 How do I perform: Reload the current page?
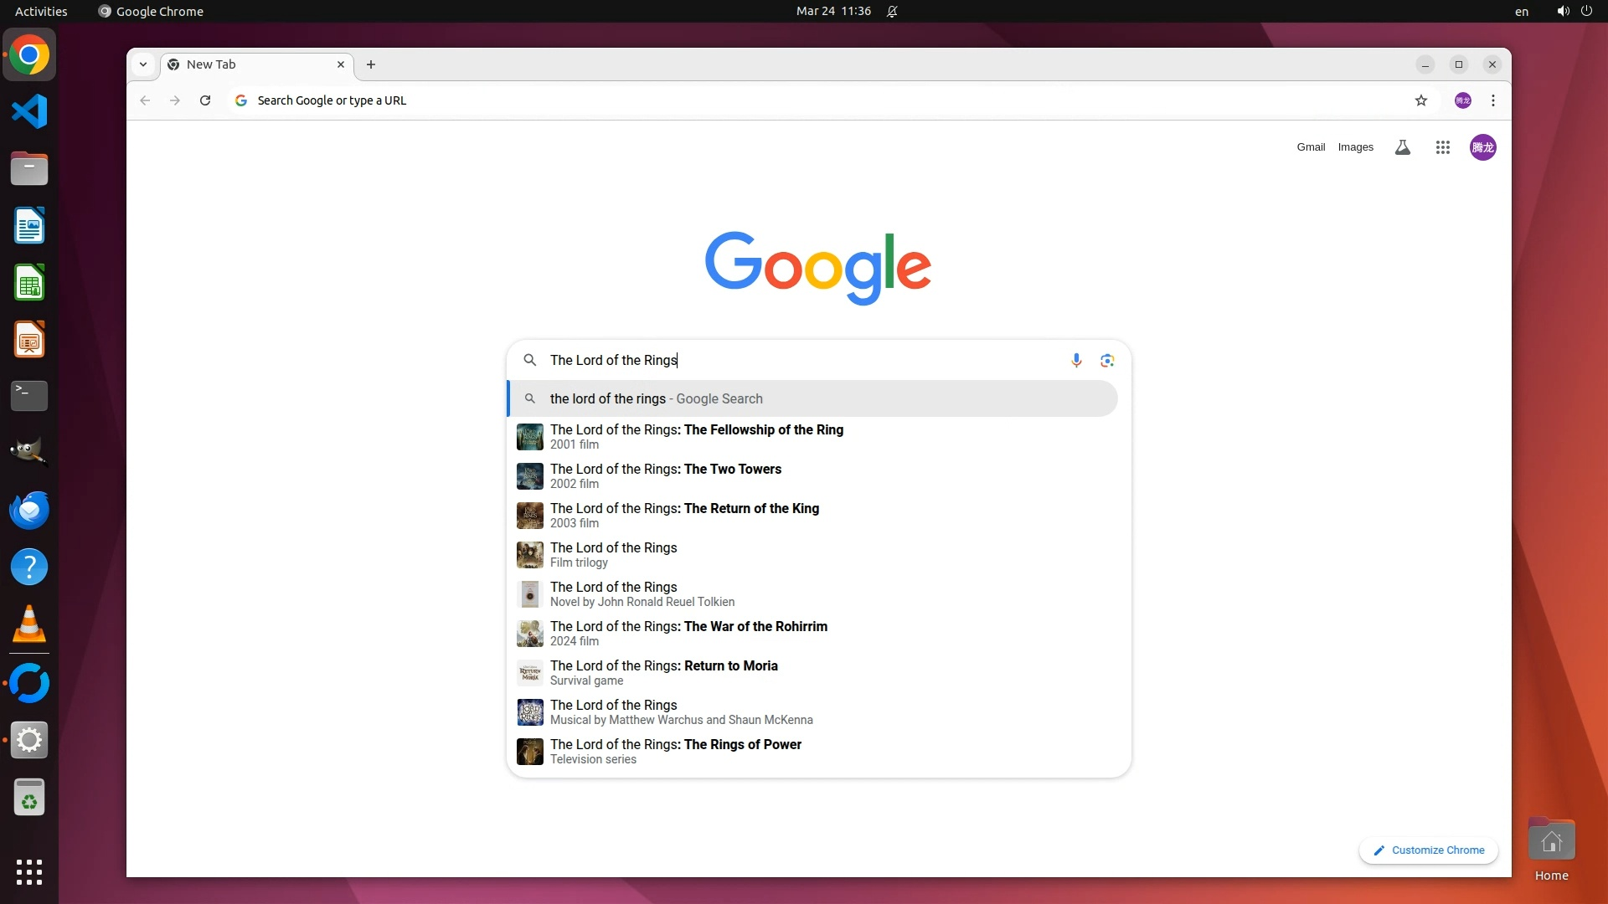(x=205, y=100)
